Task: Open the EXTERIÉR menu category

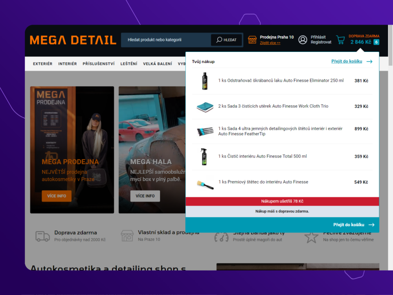Action: tap(42, 64)
